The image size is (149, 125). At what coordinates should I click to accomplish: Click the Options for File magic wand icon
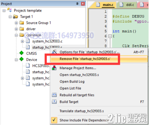pyautogui.click(x=54, y=52)
